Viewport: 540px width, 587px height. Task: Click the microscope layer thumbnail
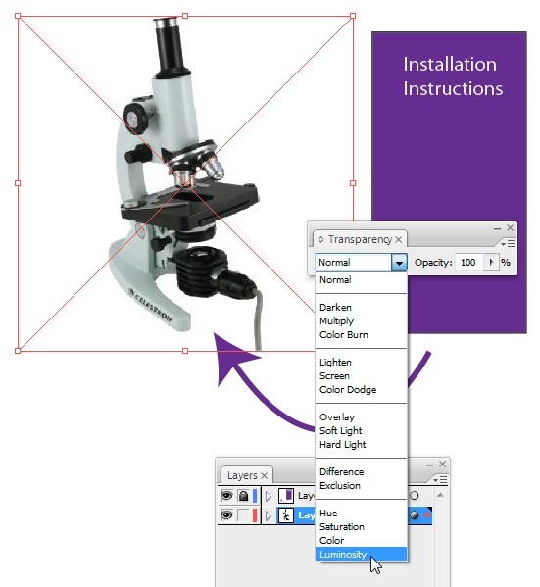286,515
